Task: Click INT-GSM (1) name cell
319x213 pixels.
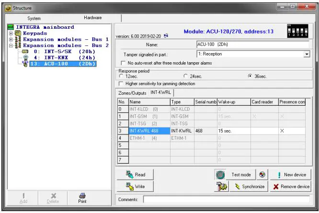Action: (x=149, y=116)
